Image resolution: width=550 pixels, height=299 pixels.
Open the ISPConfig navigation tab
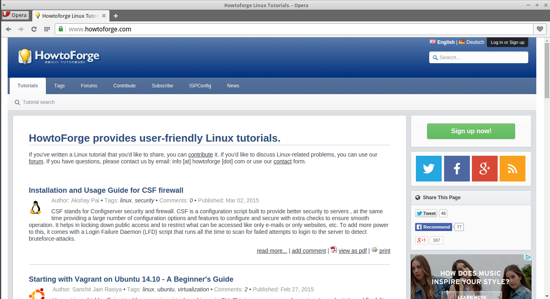click(200, 86)
